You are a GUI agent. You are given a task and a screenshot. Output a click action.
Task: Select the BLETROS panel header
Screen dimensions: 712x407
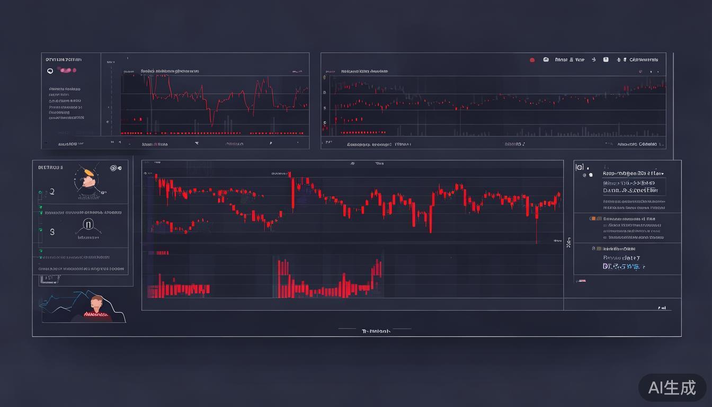[50, 167]
